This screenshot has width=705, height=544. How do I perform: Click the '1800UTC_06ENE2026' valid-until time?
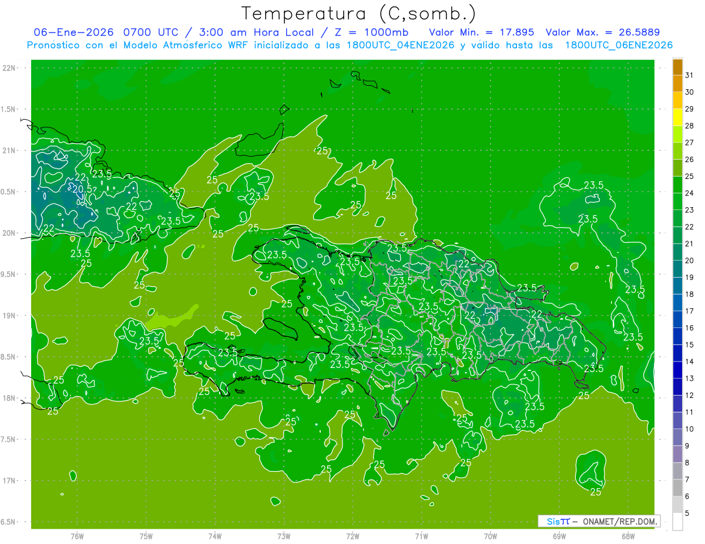pyautogui.click(x=617, y=45)
